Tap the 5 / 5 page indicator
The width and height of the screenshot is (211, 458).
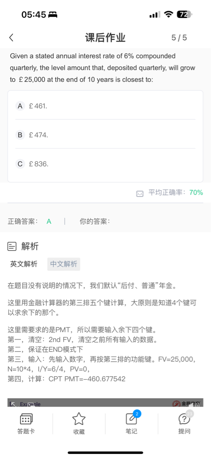(179, 38)
